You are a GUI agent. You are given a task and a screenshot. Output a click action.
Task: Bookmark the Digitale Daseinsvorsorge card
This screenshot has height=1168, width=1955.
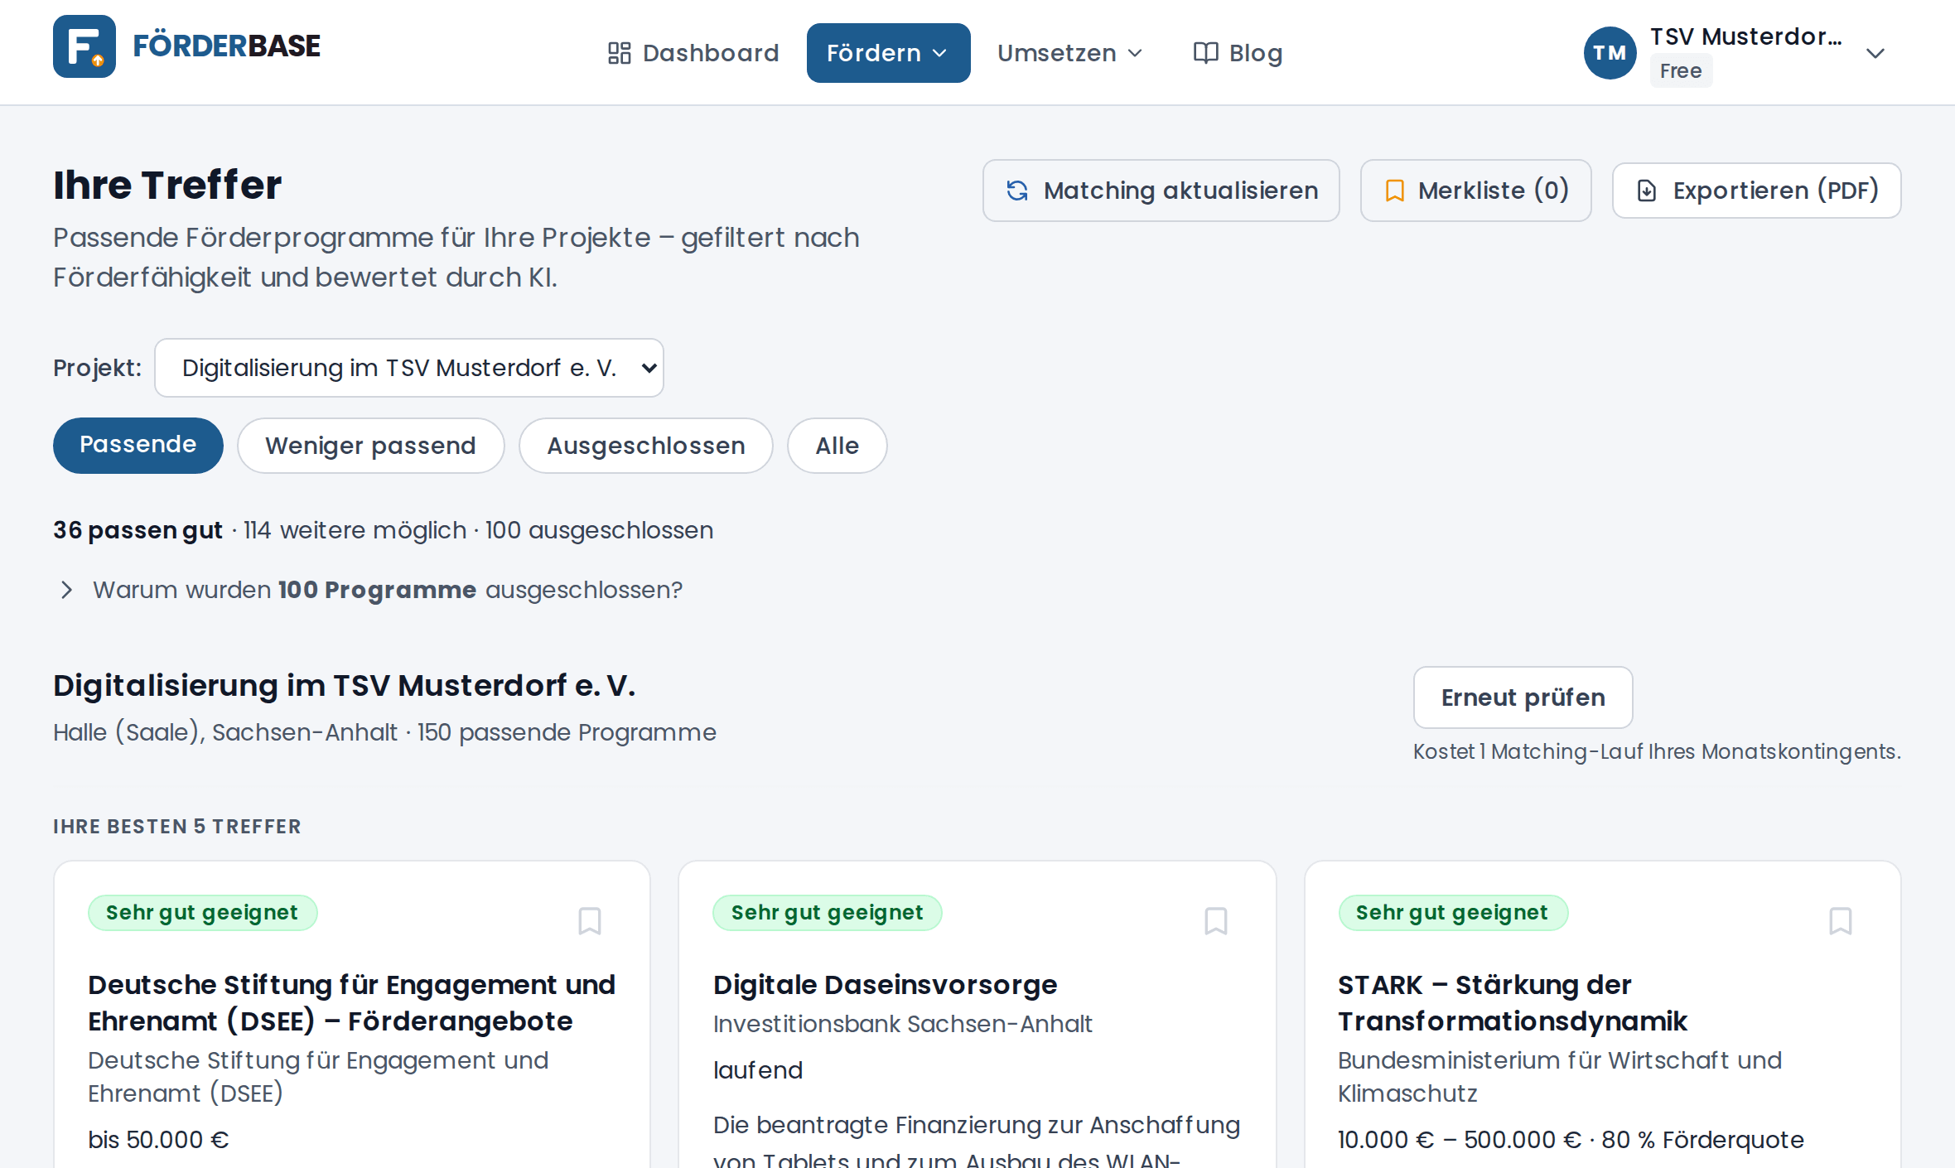pos(1216,920)
